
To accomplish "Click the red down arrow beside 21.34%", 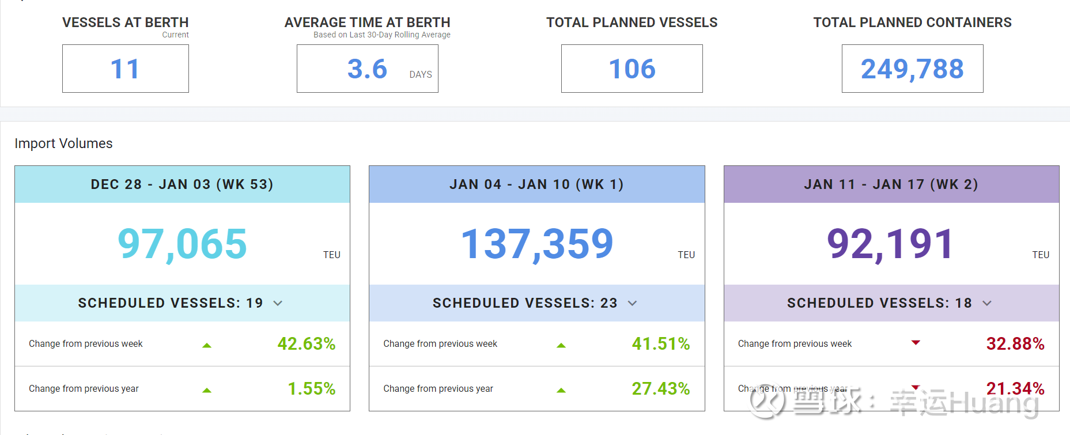I will pos(916,387).
